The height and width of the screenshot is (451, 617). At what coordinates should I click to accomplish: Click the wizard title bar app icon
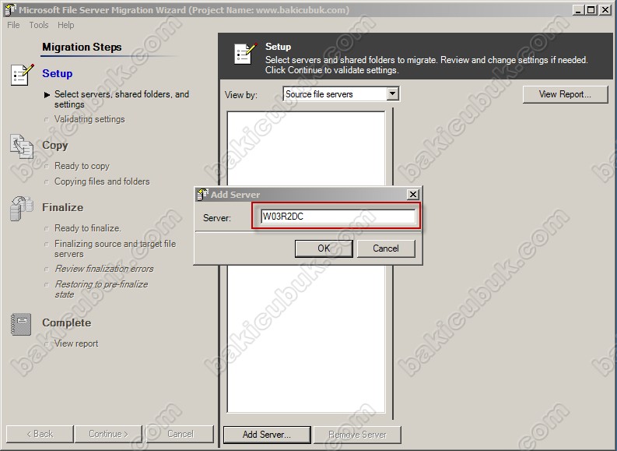[10, 10]
